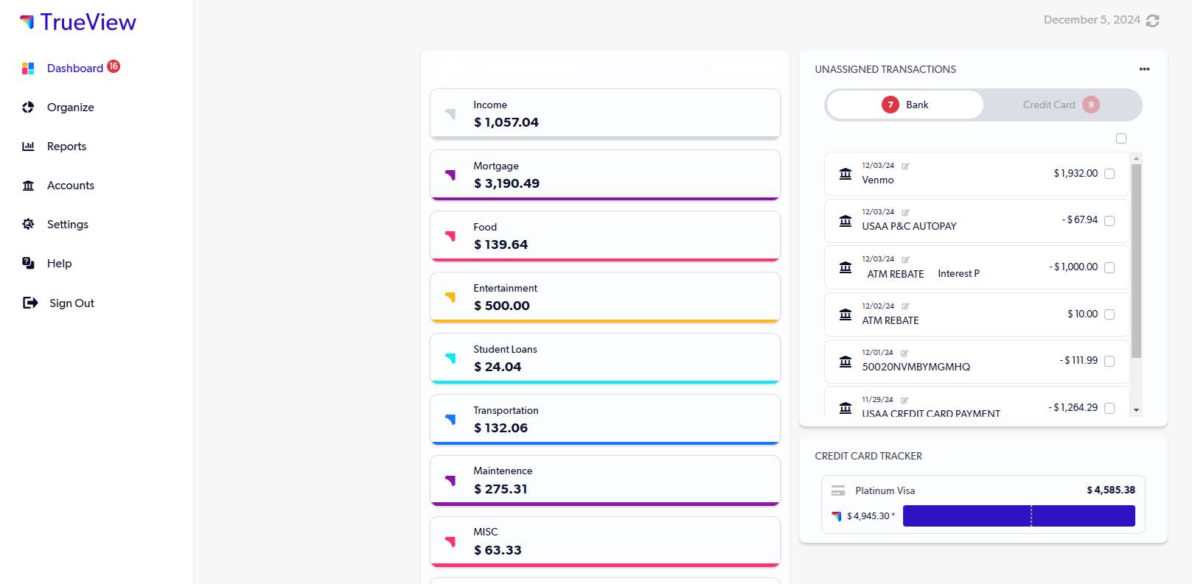This screenshot has width=1192, height=584.
Task: Open the Transportation $132.06 card
Action: click(x=605, y=419)
